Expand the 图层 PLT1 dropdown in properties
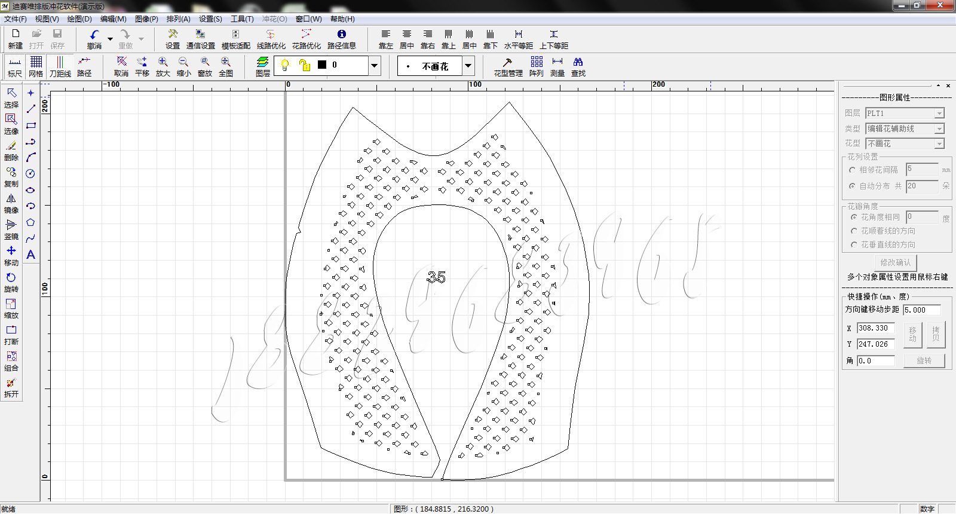956x514 pixels. tap(939, 114)
